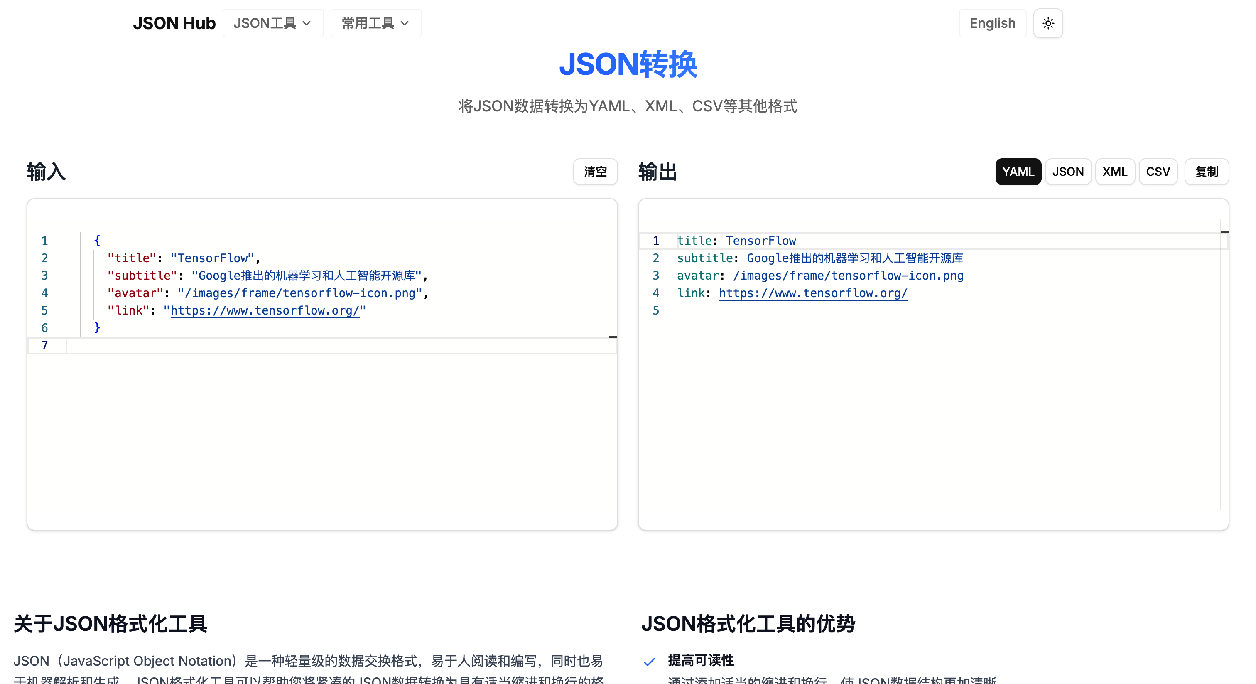Open the JSON工具 dropdown menu
The image size is (1256, 684).
[272, 23]
